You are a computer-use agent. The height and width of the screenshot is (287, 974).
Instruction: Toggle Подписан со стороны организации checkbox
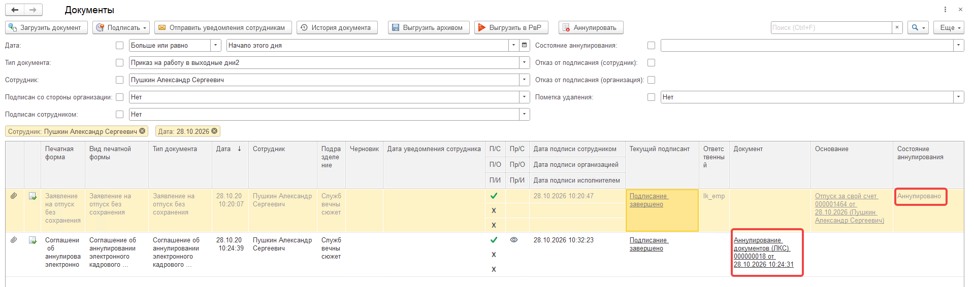click(120, 97)
